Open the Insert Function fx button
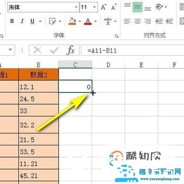Screen dimensions: 184x184 click(x=71, y=50)
